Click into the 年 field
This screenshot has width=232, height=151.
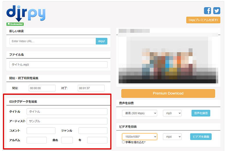[x=97, y=140]
